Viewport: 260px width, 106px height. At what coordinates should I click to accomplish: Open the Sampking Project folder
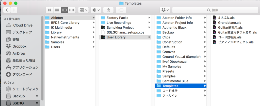point(120,27)
